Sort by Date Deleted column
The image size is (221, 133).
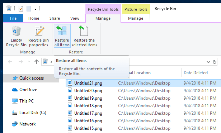(196, 73)
